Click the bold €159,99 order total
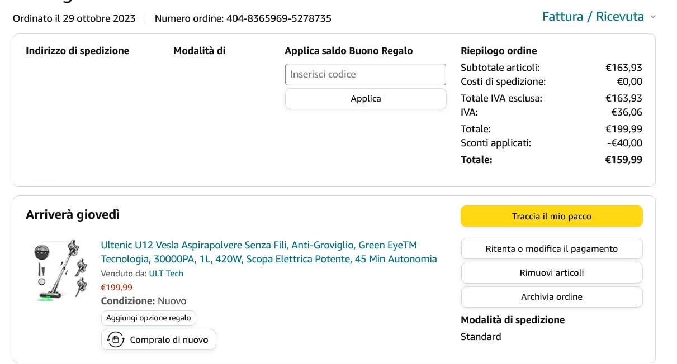677x364 pixels. pos(623,160)
